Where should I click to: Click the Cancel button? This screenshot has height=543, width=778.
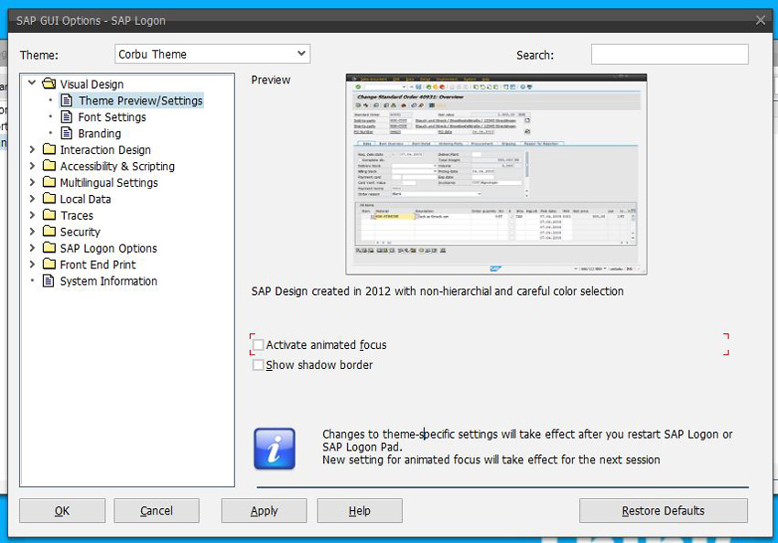pyautogui.click(x=157, y=511)
